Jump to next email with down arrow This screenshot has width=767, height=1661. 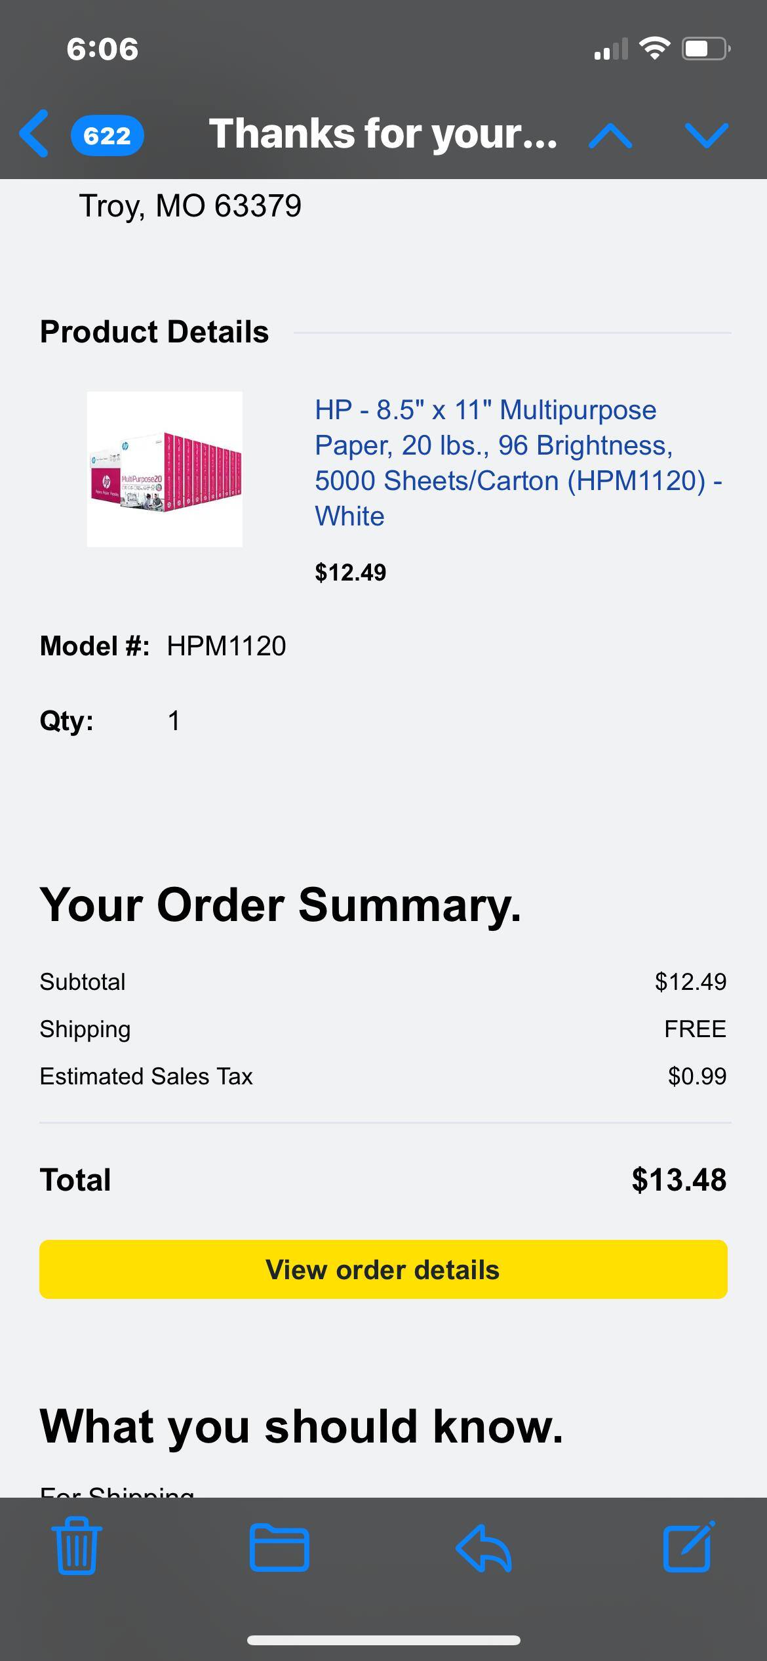(x=706, y=136)
